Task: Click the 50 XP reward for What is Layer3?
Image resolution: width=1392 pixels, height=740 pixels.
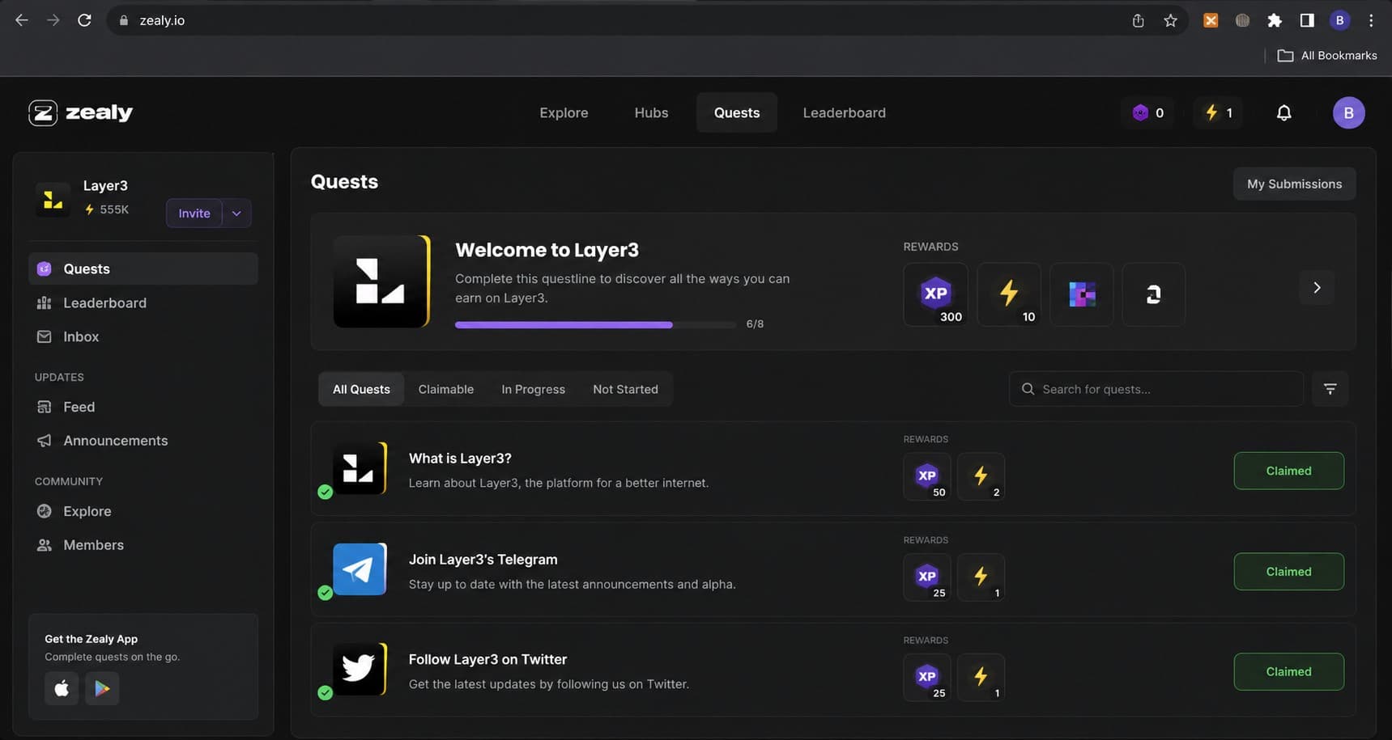Action: 927,476
